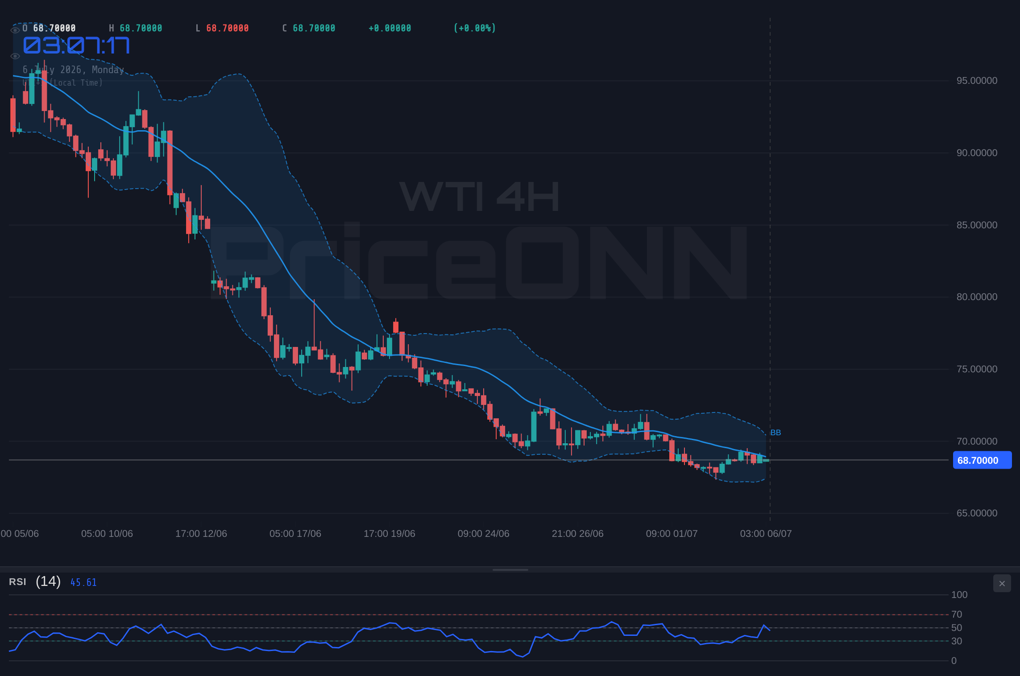Viewport: 1020px width, 676px height.
Task: Close the RSI indicator pane
Action: click(1002, 583)
